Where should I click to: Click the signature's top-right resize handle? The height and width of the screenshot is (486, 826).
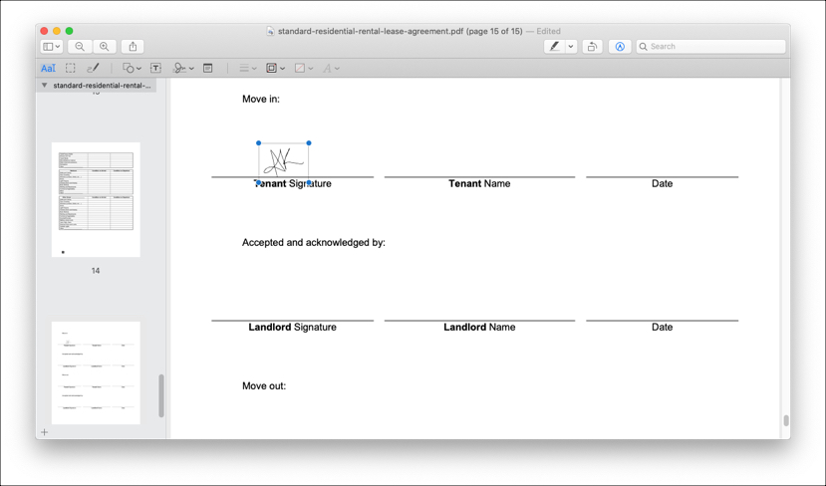(x=309, y=142)
